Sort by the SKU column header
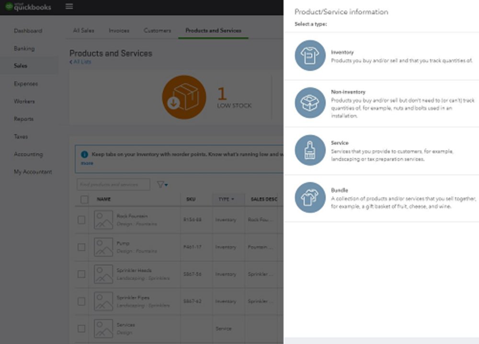Image resolution: width=479 pixels, height=344 pixels. [191, 199]
